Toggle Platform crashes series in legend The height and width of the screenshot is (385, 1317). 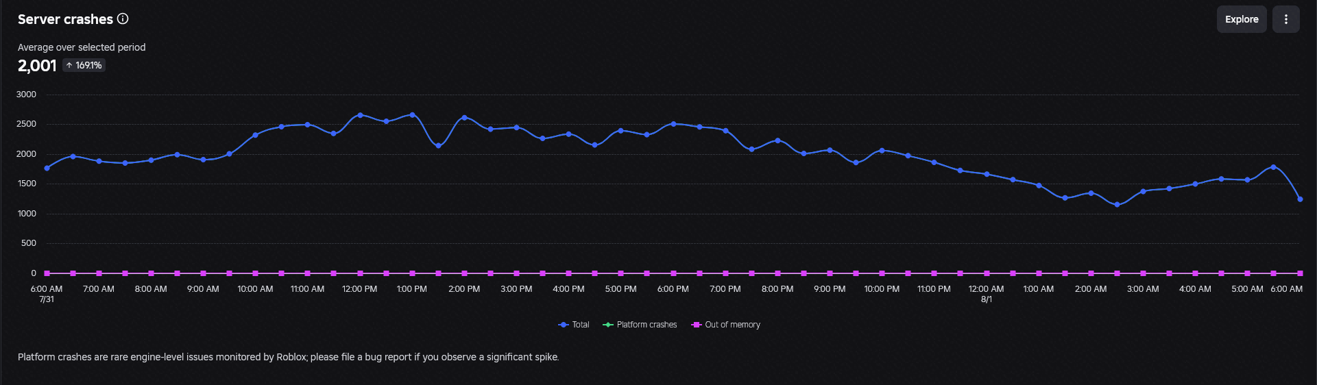pos(640,325)
